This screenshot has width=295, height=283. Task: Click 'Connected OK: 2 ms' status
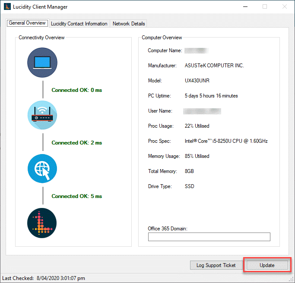click(x=77, y=143)
